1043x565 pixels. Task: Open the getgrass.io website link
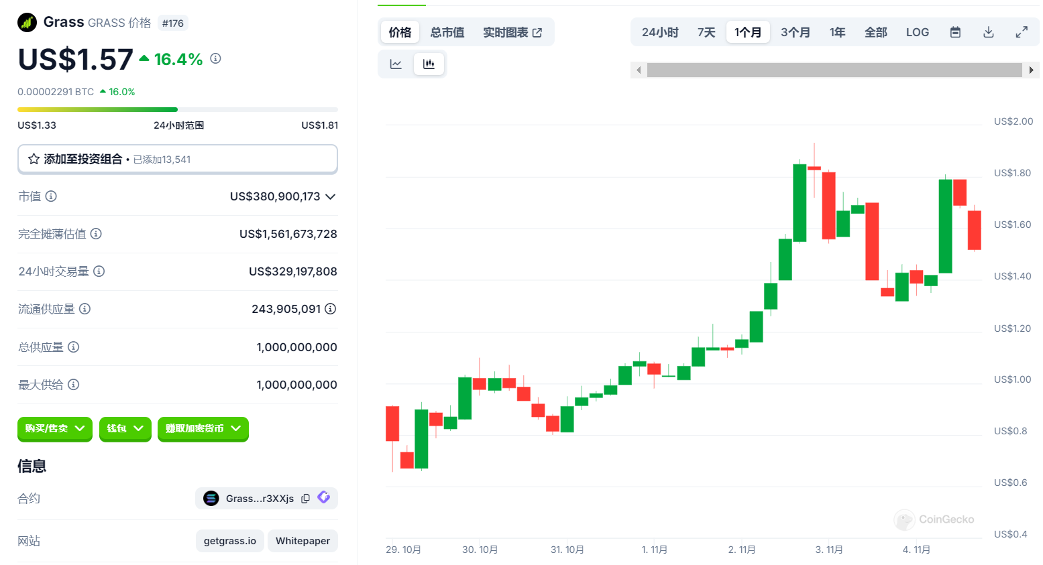230,541
